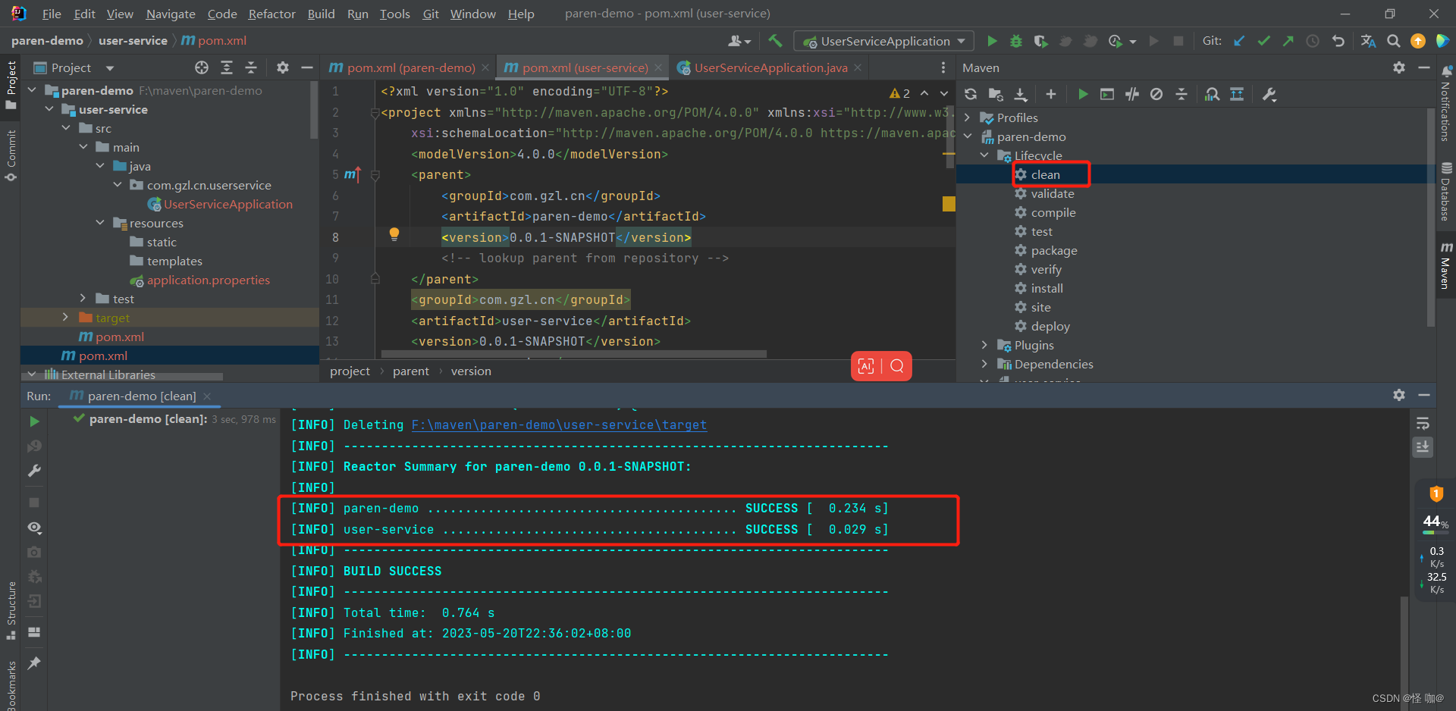Expand the test folder in Project tree

click(83, 299)
